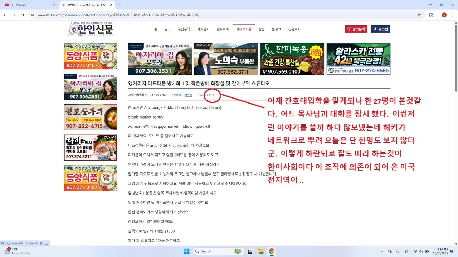This screenshot has width=458, height=257.
Task: Open File Explorer from taskbar
Action: coord(261,251)
